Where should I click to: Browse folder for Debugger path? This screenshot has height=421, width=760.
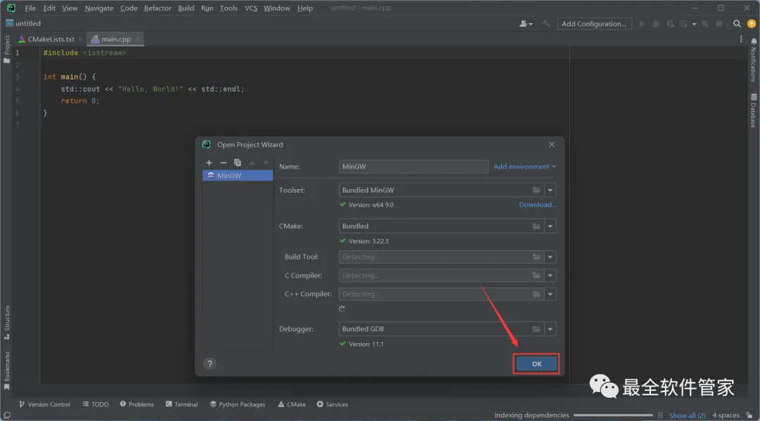[536, 329]
